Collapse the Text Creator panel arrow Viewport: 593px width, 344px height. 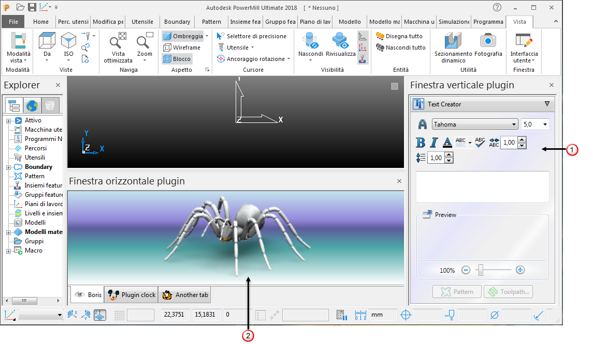[547, 104]
